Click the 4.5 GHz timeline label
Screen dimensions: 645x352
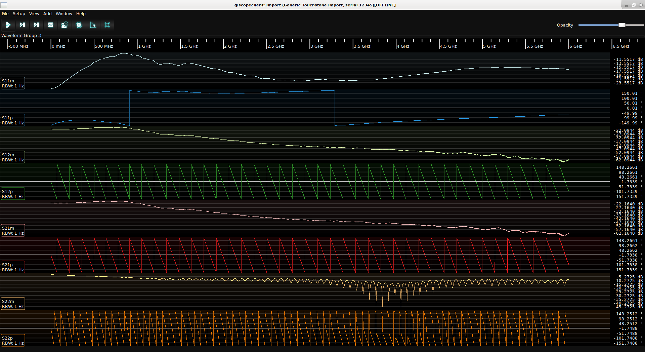448,46
